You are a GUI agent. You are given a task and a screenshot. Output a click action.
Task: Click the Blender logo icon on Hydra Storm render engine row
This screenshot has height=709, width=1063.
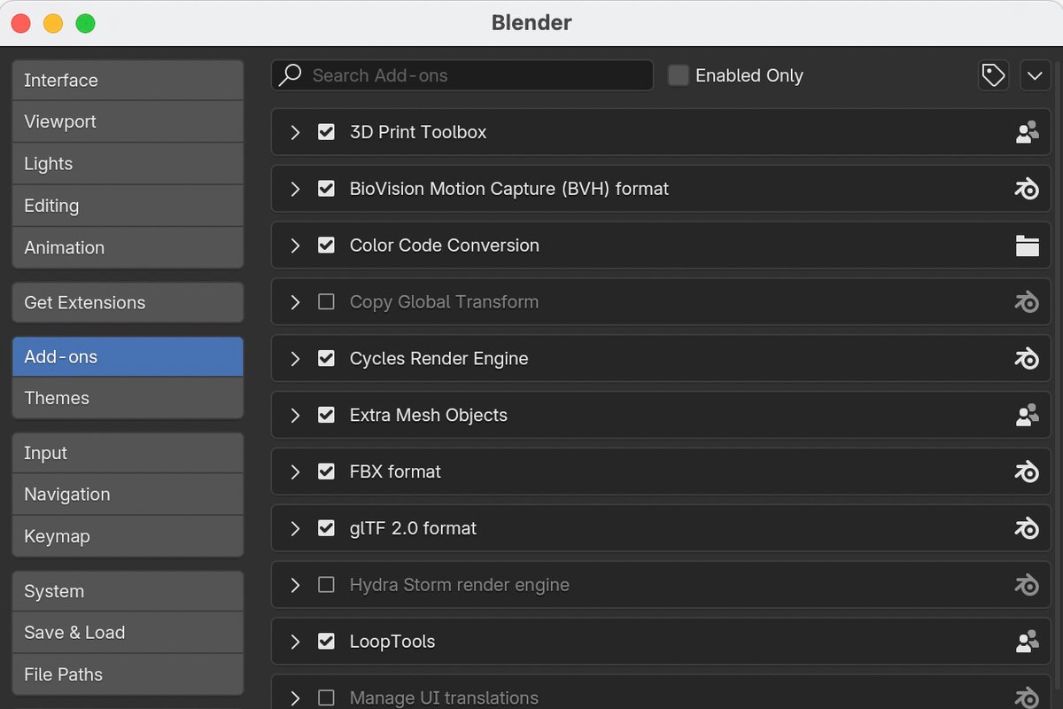[x=1027, y=586]
